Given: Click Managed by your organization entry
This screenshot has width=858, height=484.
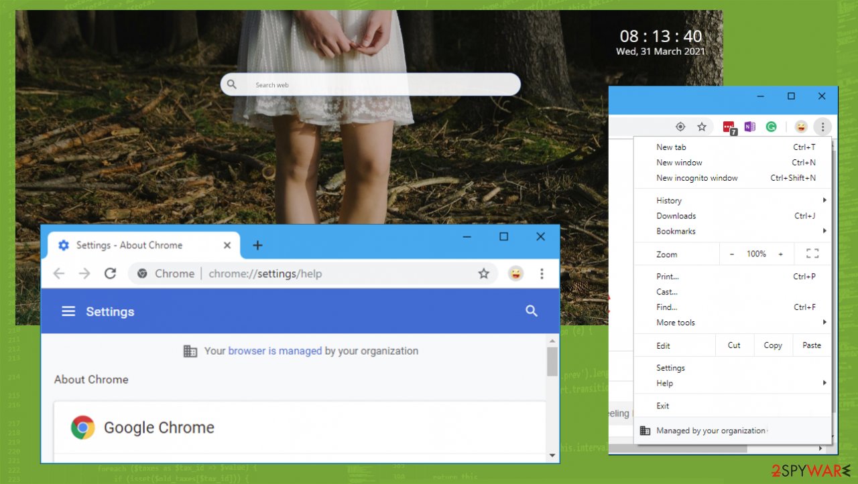Looking at the screenshot, I should (733, 430).
